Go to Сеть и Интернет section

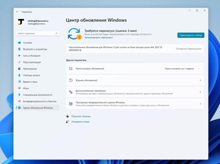[x=38, y=56]
